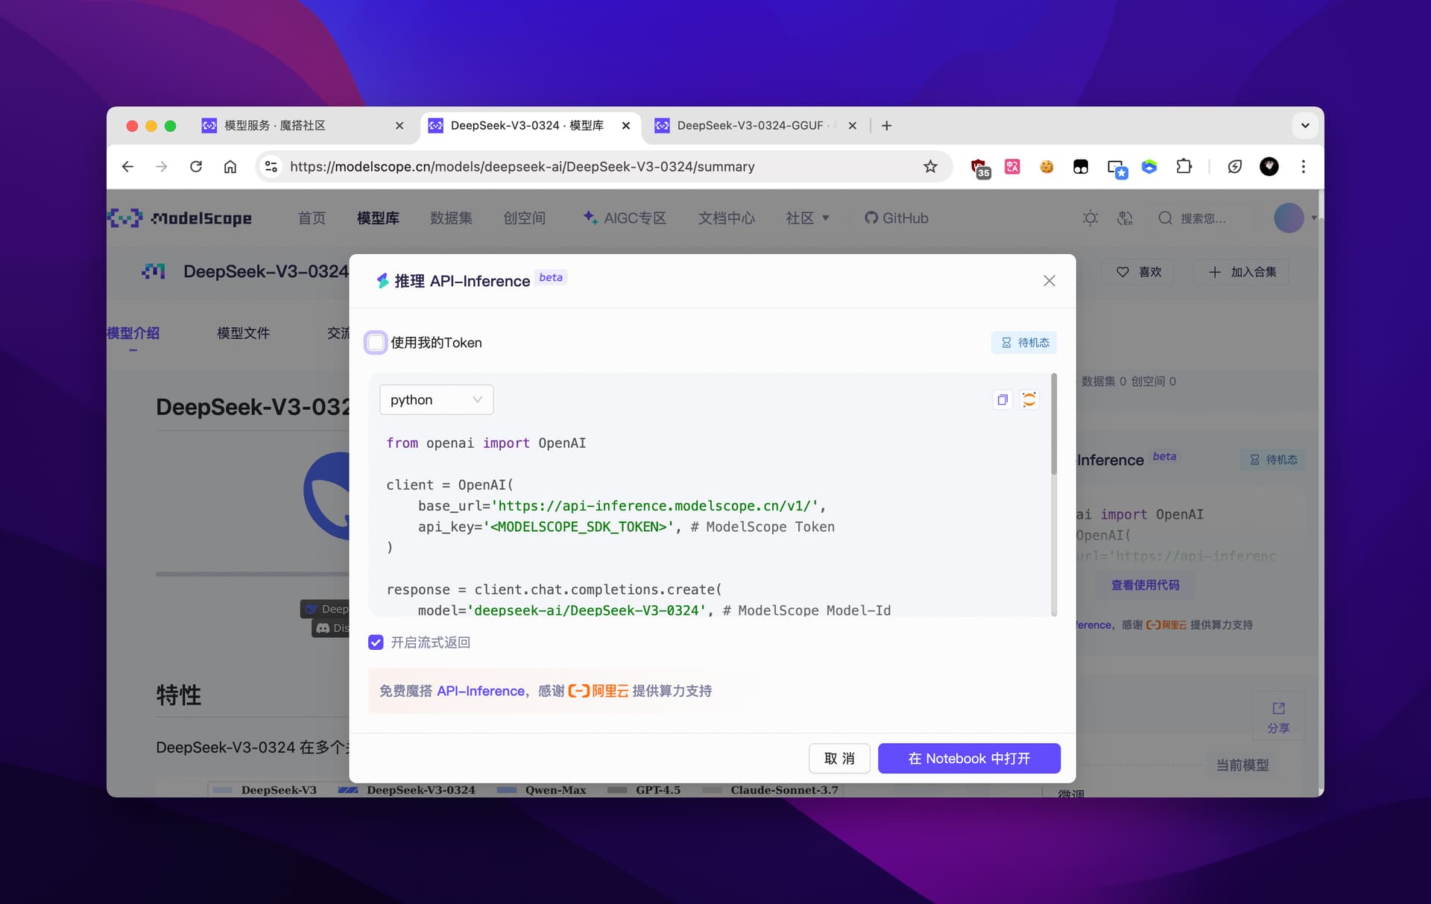Click the browser home icon

(230, 167)
